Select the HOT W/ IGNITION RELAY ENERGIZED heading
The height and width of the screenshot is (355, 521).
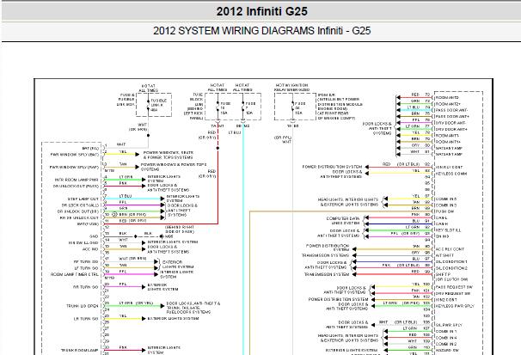tap(291, 88)
